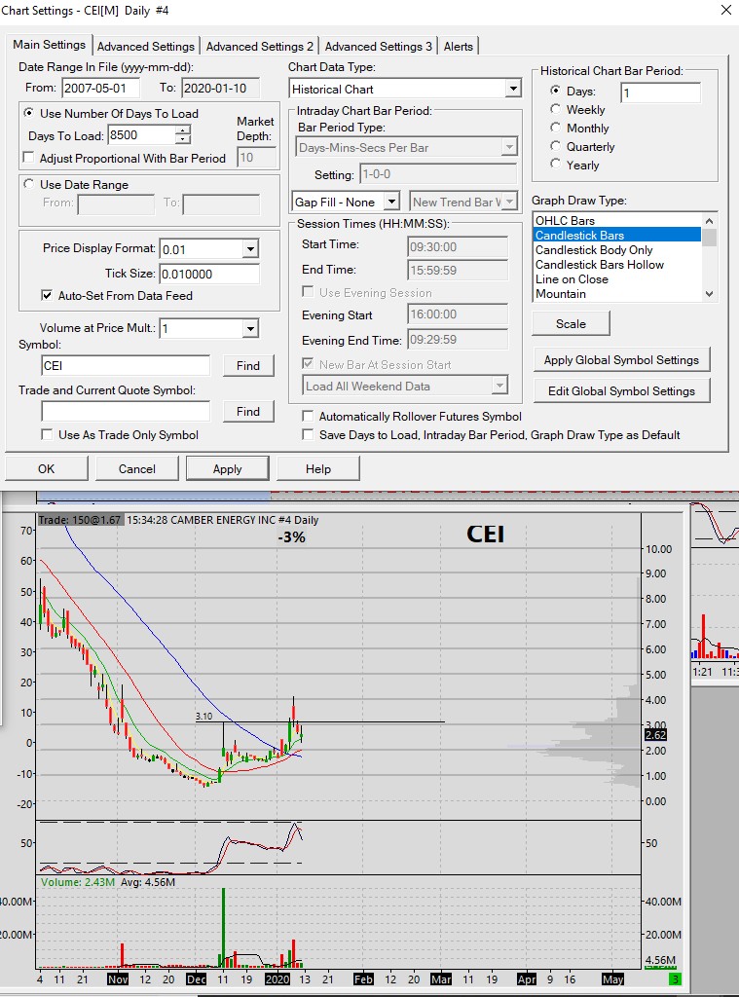The height and width of the screenshot is (997, 739).
Task: Select OHLC Bars draw type
Action: [617, 221]
